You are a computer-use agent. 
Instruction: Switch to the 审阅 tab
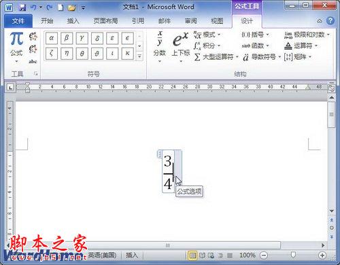pos(190,21)
